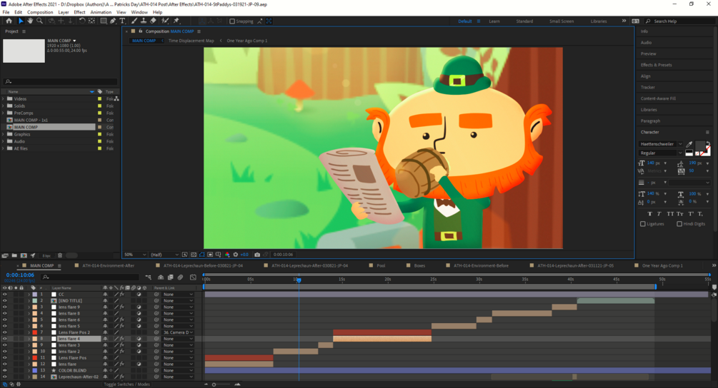
Task: Select the Horizontal Type tool
Action: pos(122,21)
